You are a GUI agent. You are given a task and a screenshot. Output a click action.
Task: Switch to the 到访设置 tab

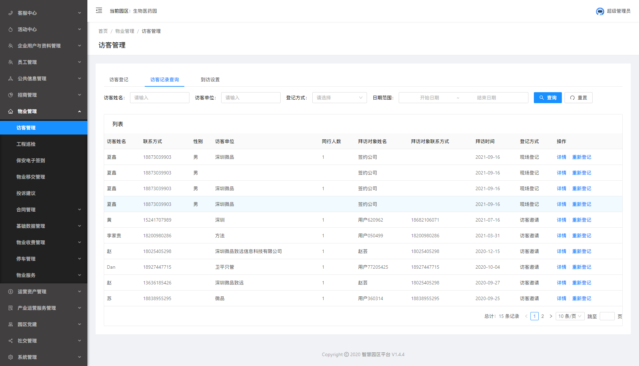coord(210,80)
